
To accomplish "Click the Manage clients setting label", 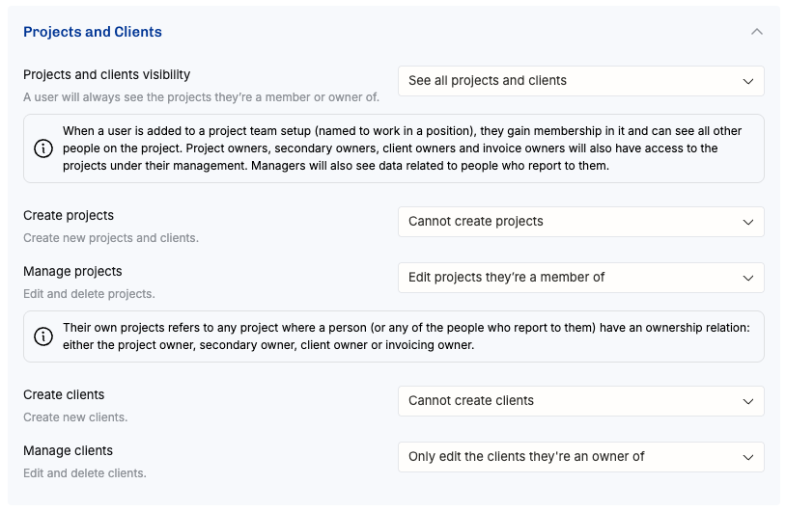I will click(69, 450).
